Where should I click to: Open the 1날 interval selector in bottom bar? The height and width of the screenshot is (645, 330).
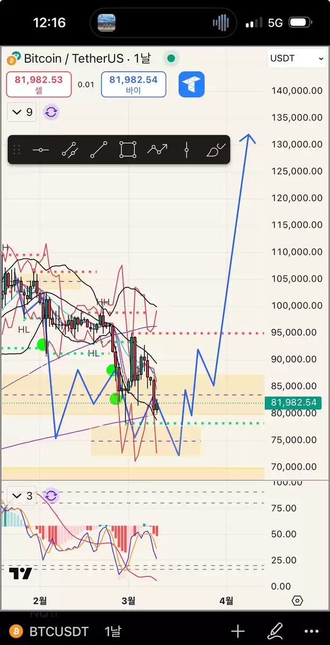tap(113, 632)
